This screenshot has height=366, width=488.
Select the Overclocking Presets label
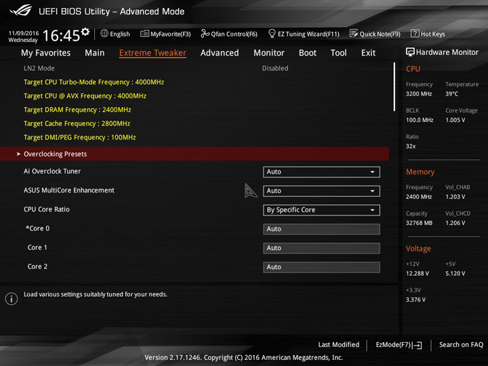click(56, 154)
